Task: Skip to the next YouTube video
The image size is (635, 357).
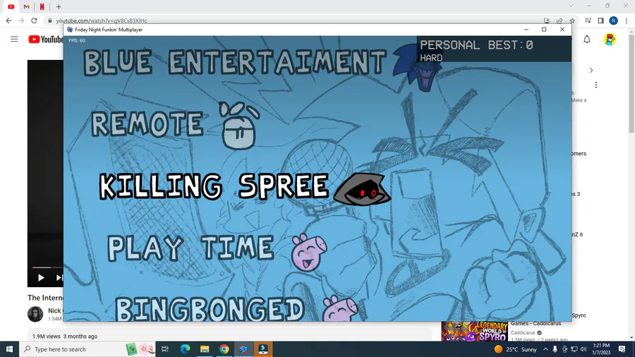Action: coord(59,278)
